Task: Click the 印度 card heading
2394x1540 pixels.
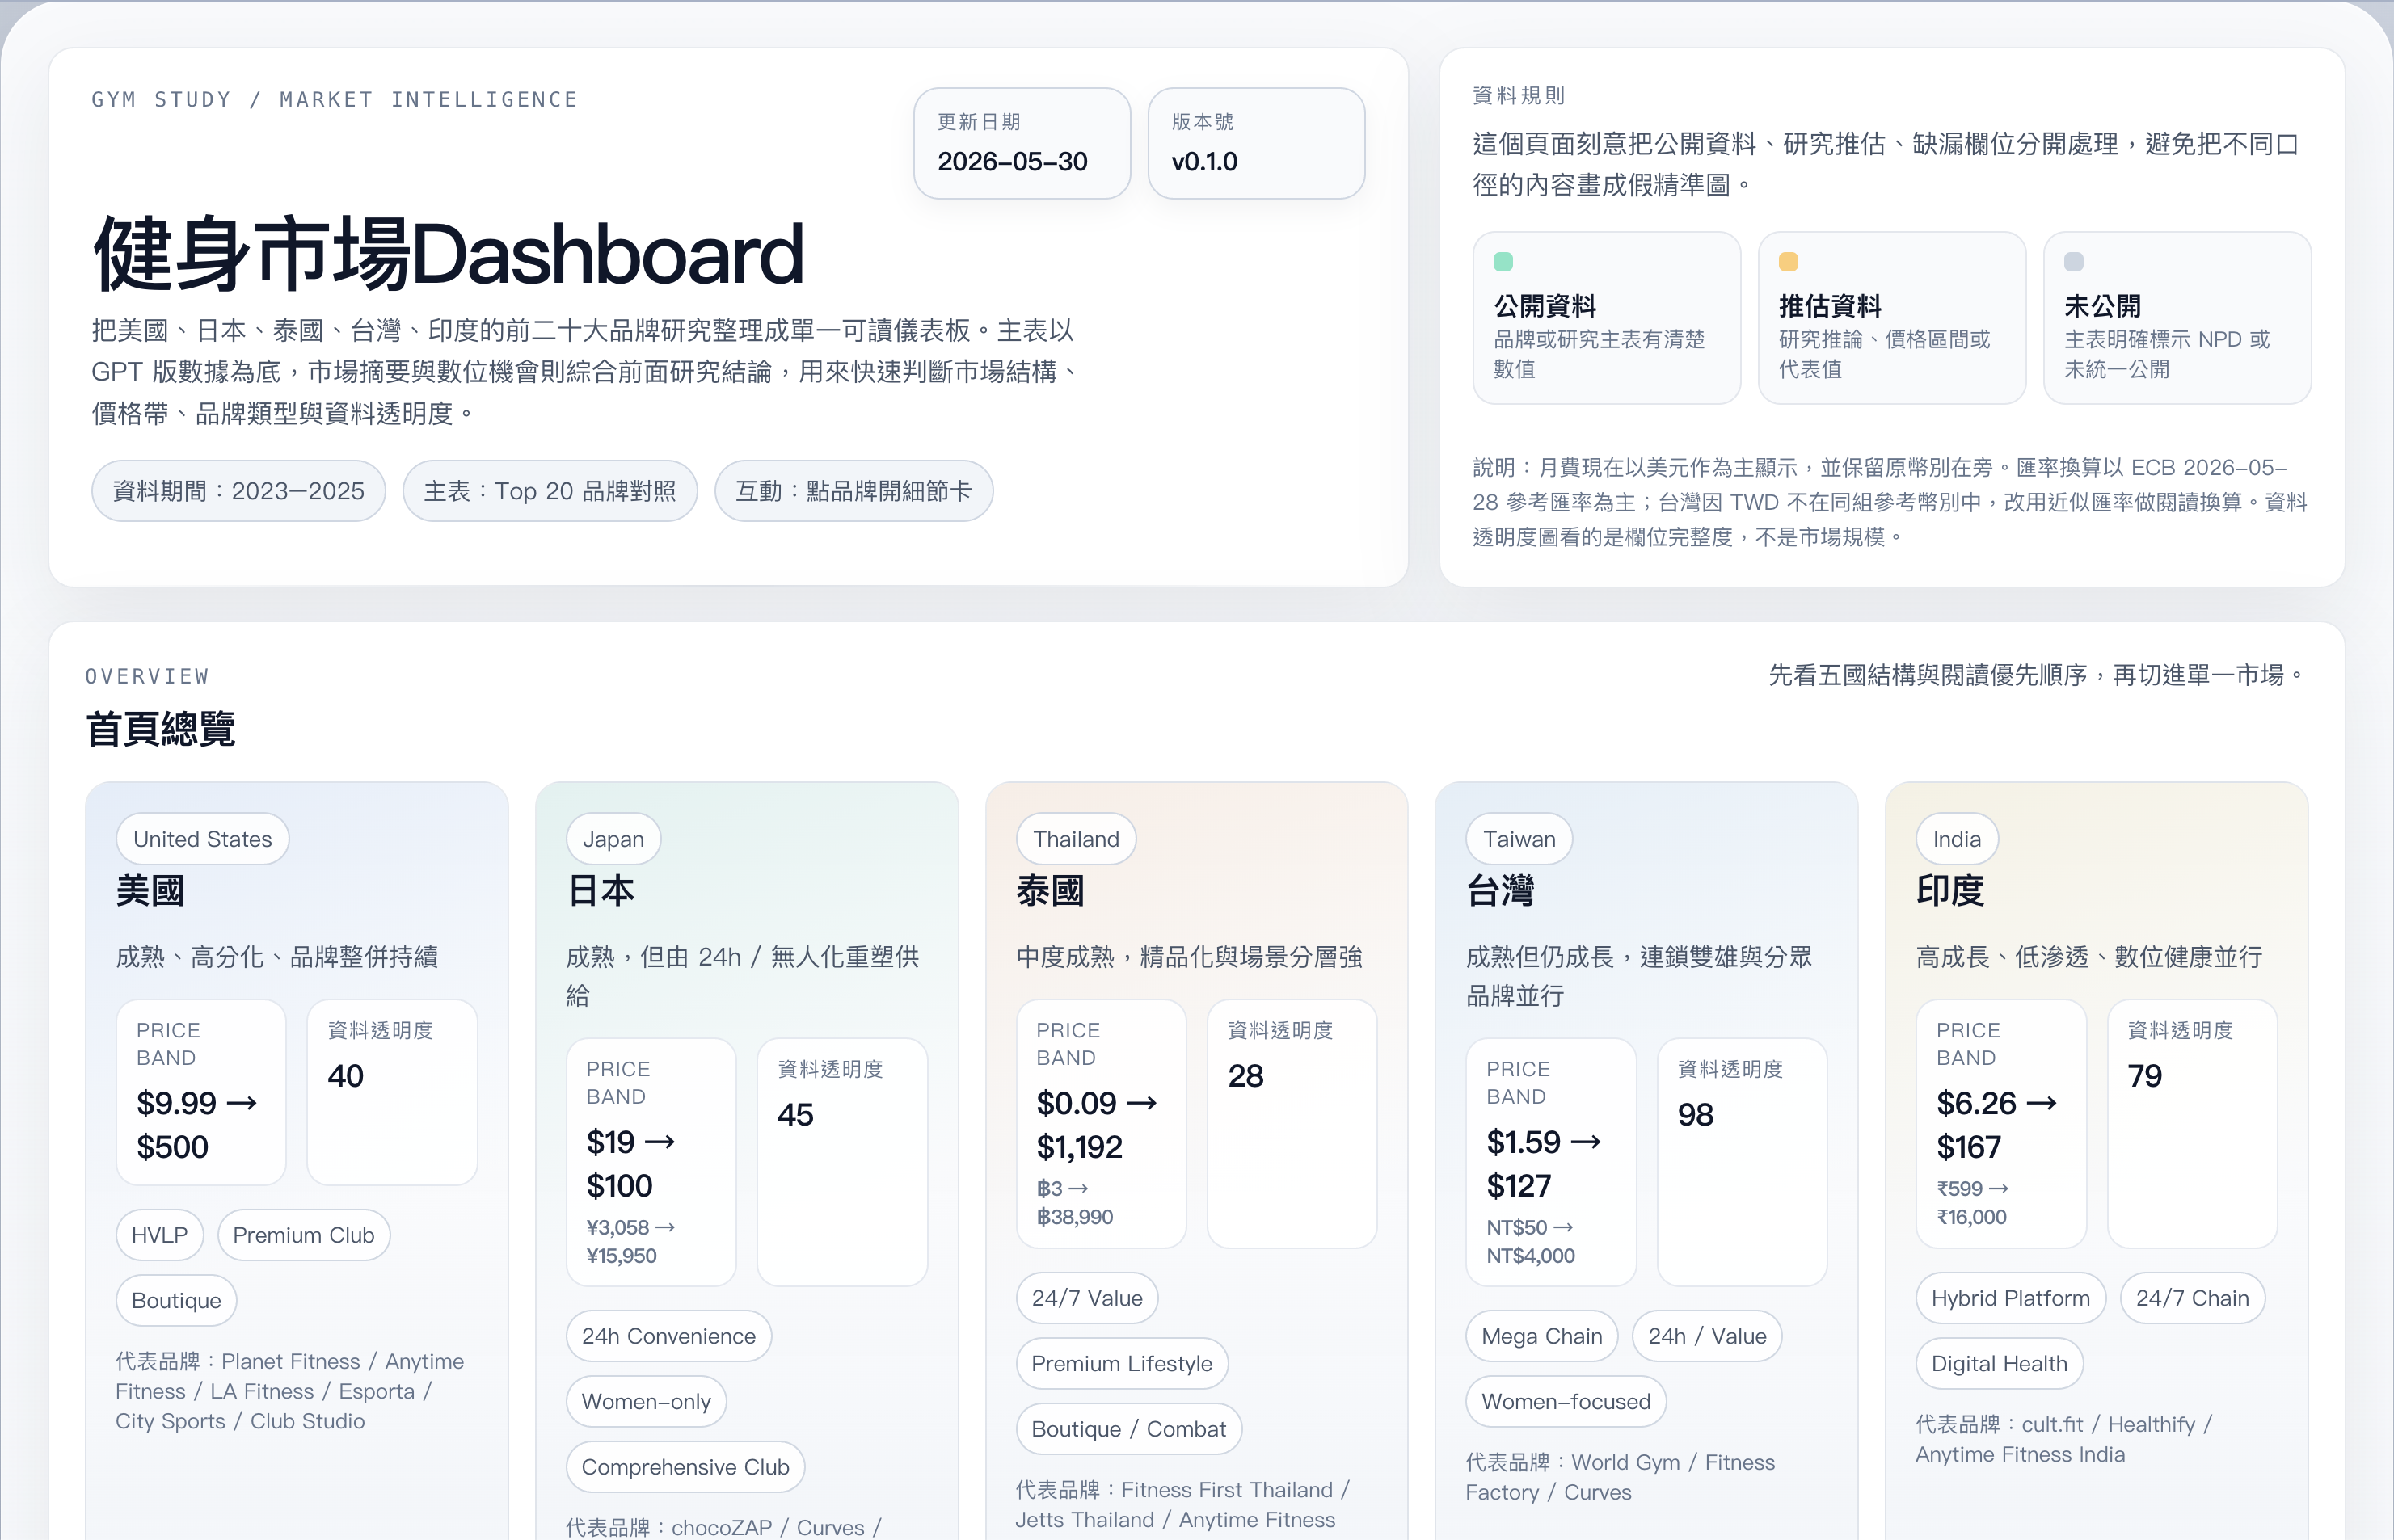Action: (1949, 890)
